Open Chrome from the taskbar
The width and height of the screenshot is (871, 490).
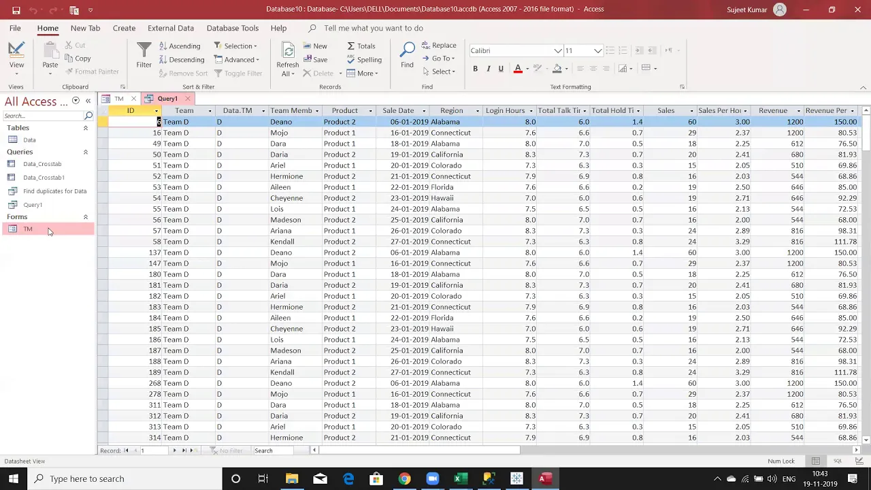pyautogui.click(x=404, y=478)
